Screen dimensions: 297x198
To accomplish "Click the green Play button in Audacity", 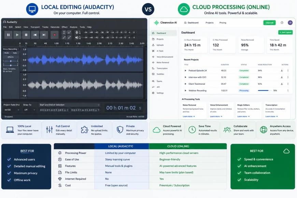I will tap(17, 35).
